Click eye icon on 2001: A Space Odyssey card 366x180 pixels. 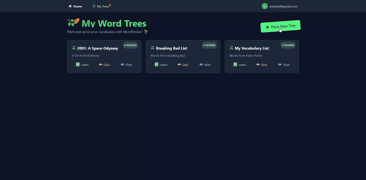pyautogui.click(x=122, y=65)
